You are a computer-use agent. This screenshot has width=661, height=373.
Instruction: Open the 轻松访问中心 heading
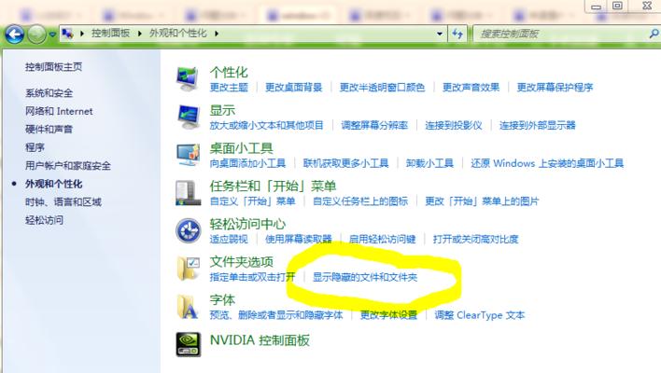coord(248,224)
